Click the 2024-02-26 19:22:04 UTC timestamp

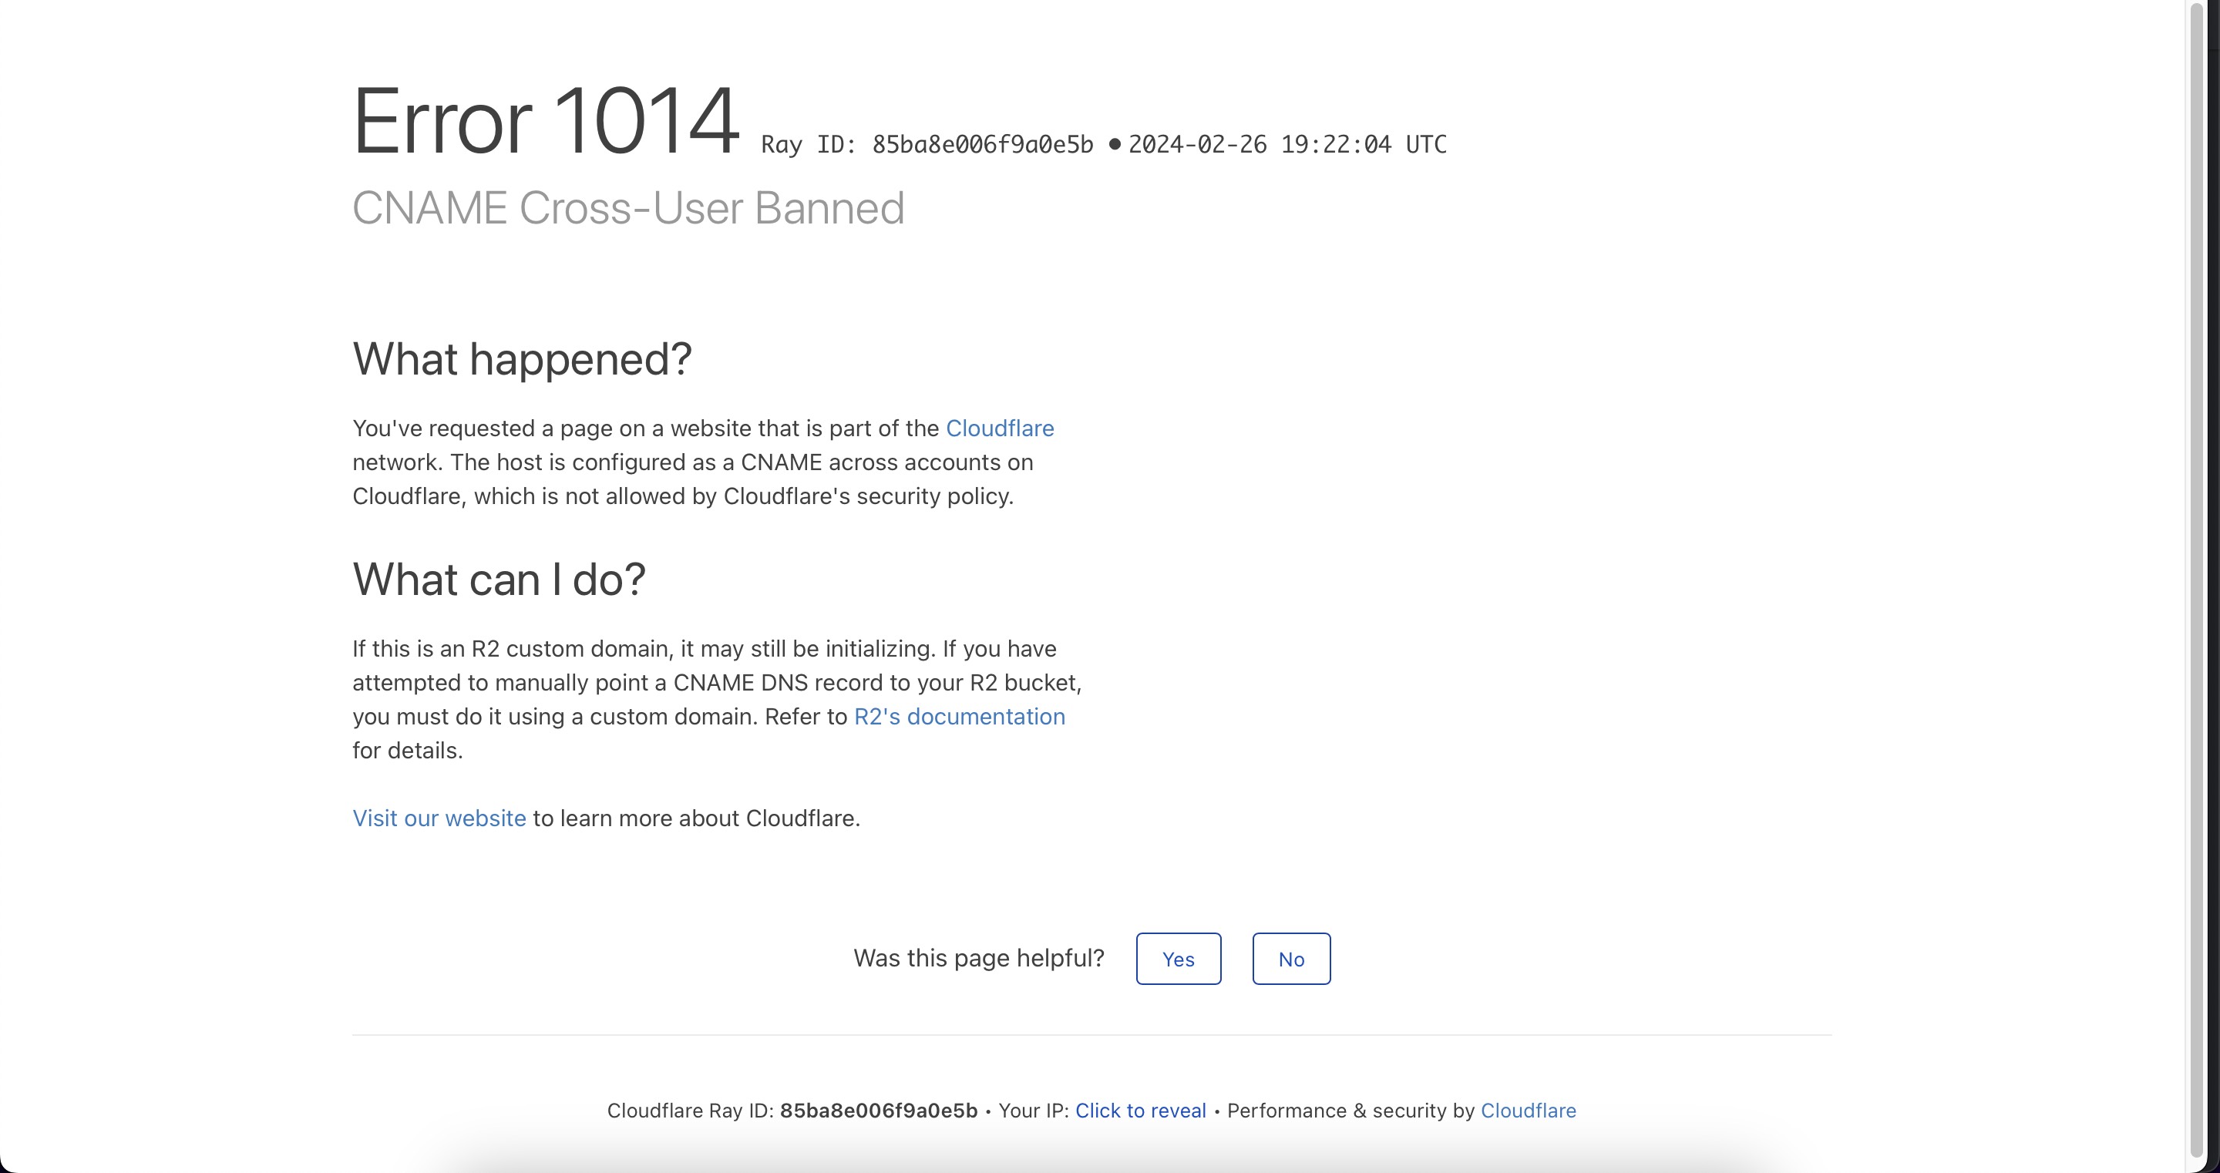(x=1287, y=145)
